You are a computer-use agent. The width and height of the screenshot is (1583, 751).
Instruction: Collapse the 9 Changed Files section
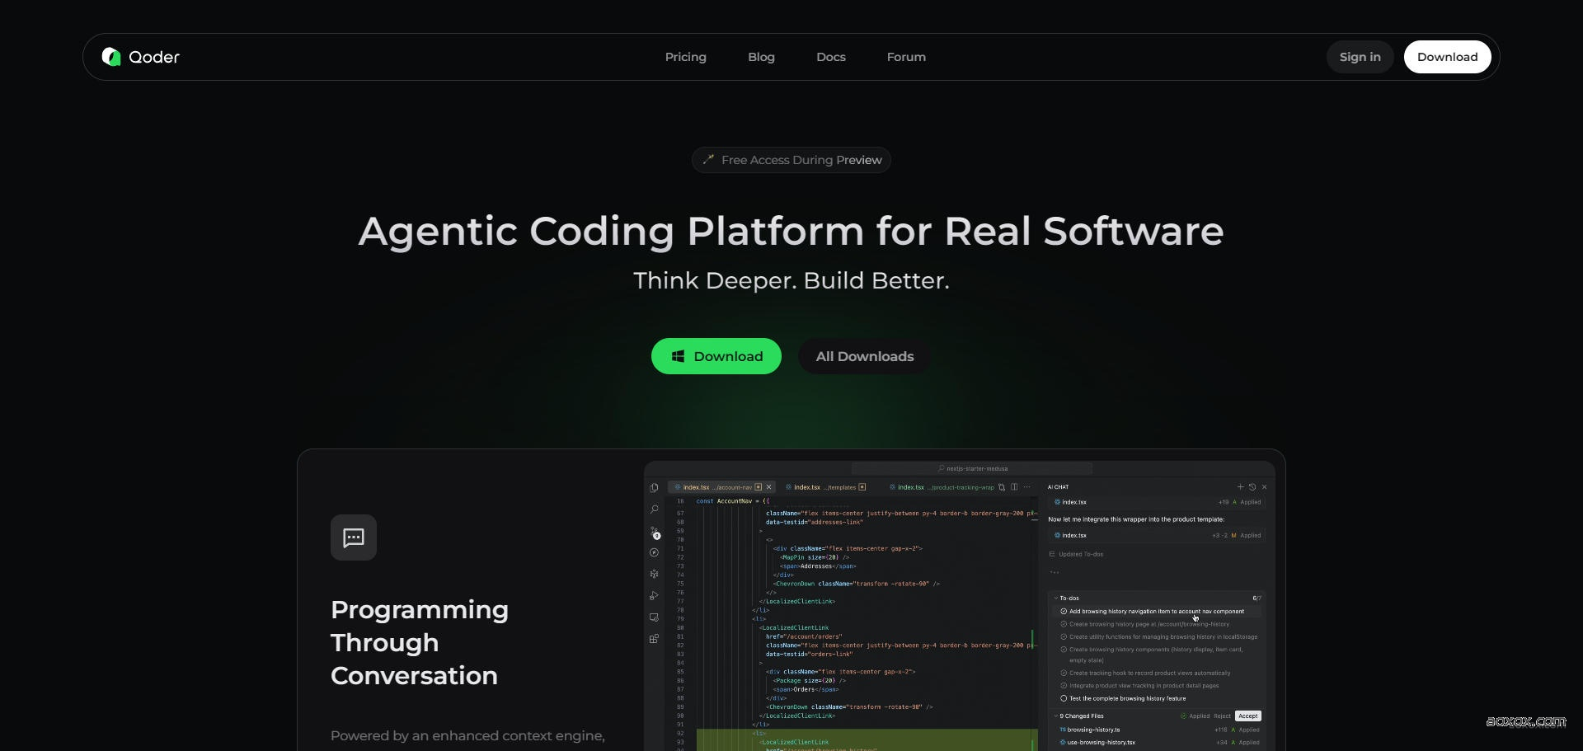(1055, 716)
